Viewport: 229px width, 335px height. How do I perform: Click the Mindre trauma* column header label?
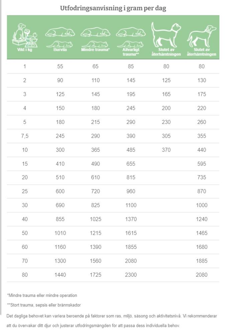pos(96,50)
